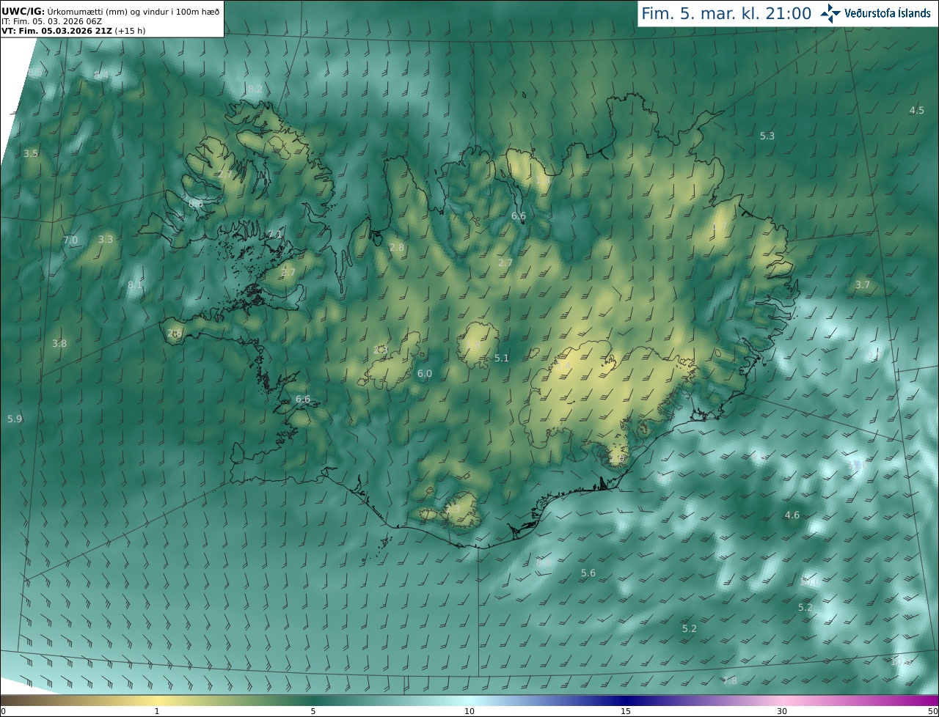Screen dimensions: 939x717
Task: Click the 'VT: Fim. 05.03.2026 21Z (+15 h)' line
Action: click(x=73, y=31)
